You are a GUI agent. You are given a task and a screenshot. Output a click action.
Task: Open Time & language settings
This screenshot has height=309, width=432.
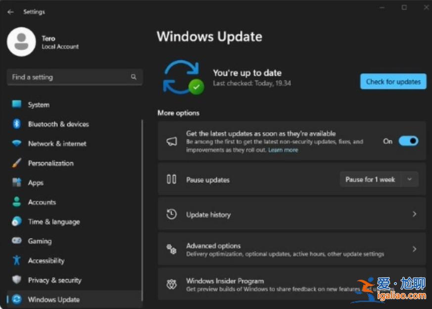(x=53, y=222)
